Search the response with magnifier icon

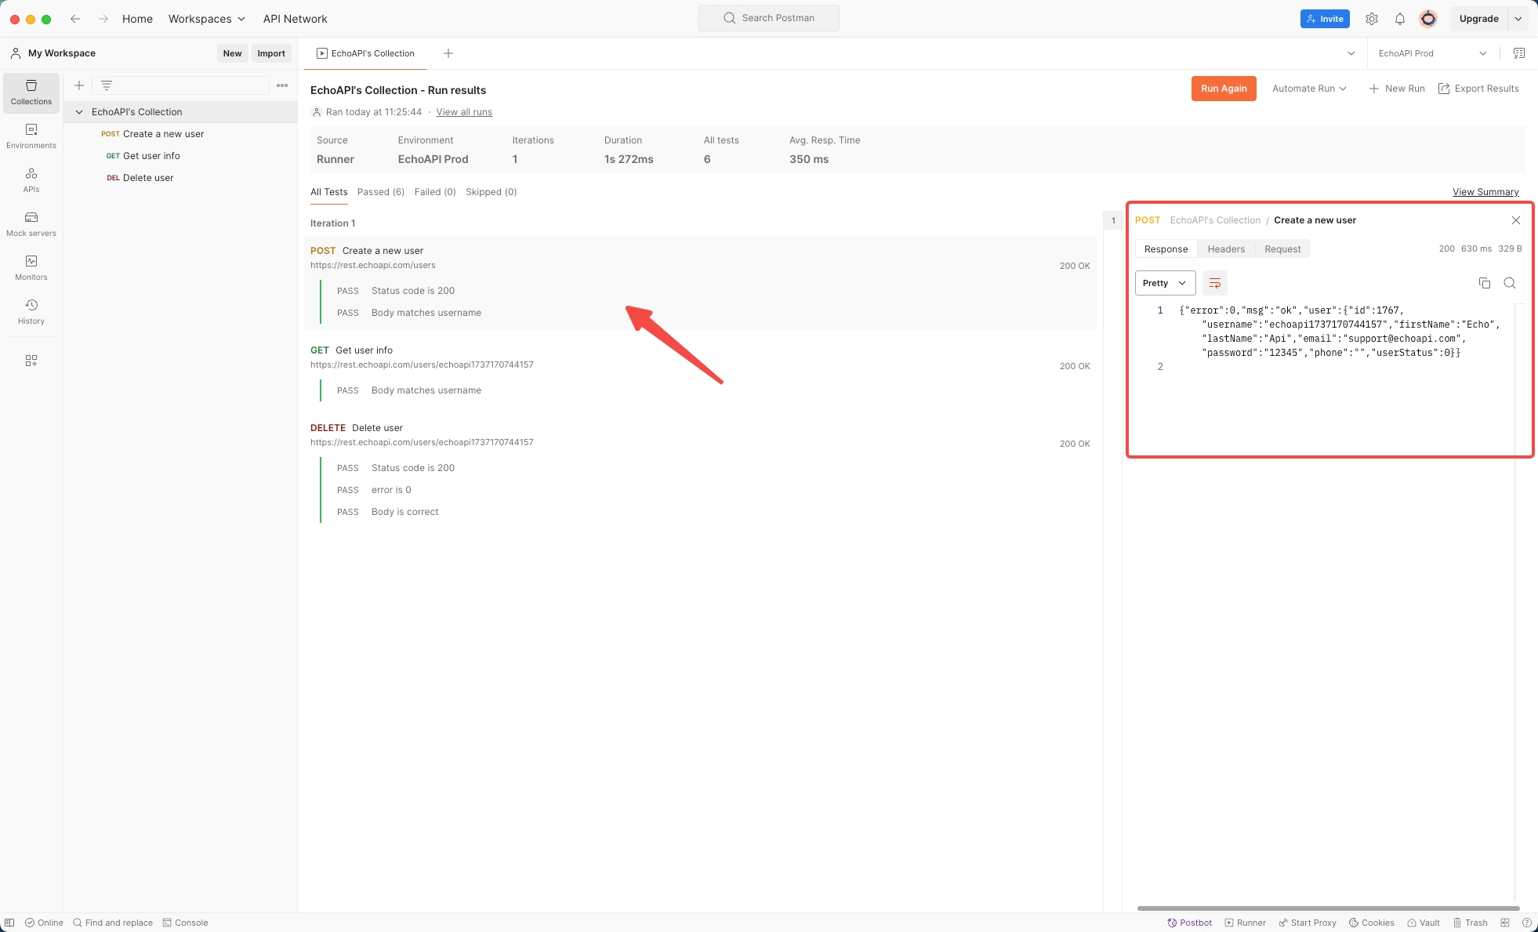pyautogui.click(x=1510, y=283)
